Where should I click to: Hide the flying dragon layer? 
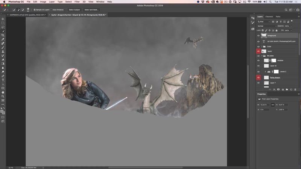[258, 78]
